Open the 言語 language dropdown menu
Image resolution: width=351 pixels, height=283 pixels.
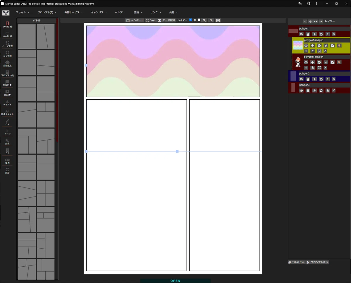(138, 12)
